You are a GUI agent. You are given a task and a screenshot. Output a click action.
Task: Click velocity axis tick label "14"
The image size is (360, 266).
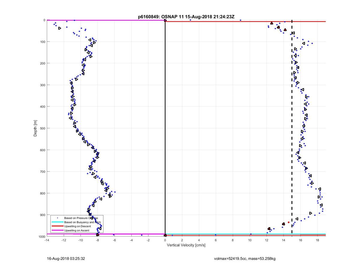point(284,240)
